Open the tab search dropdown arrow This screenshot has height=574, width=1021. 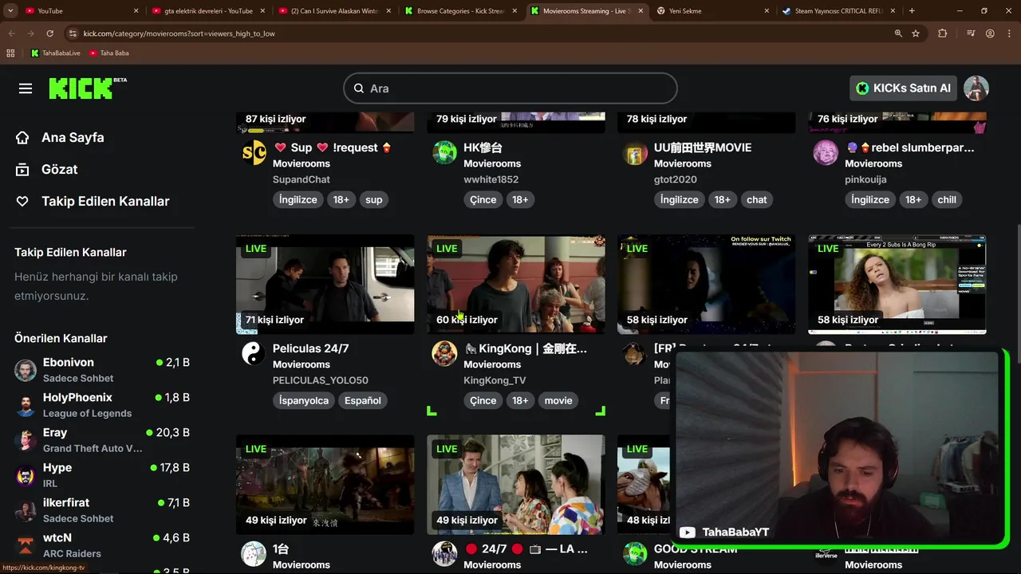10,11
